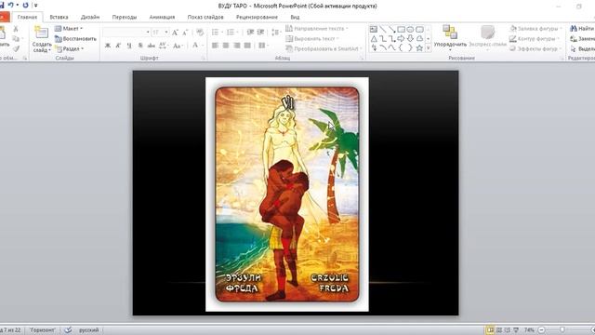Select the triangle shape in gallery
The image size is (595, 335).
click(x=374, y=39)
